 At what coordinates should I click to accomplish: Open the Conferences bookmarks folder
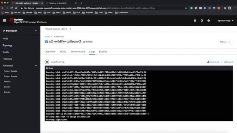pyautogui.click(x=122, y=13)
